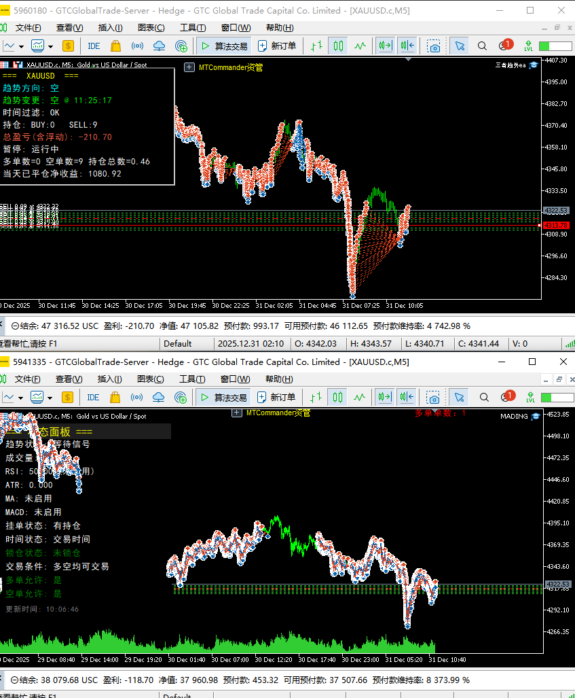Image resolution: width=575 pixels, height=698 pixels.
Task: Open the 工具(T) menu in the bottom window
Action: [192, 379]
